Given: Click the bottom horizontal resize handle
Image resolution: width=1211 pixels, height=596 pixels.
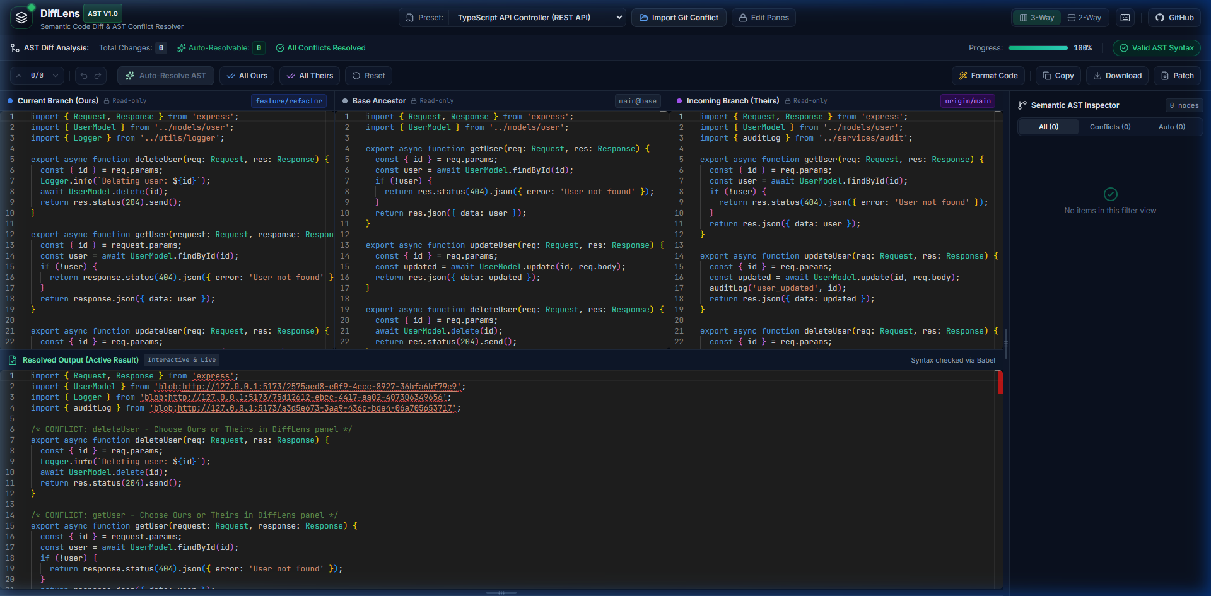Looking at the screenshot, I should 501,593.
